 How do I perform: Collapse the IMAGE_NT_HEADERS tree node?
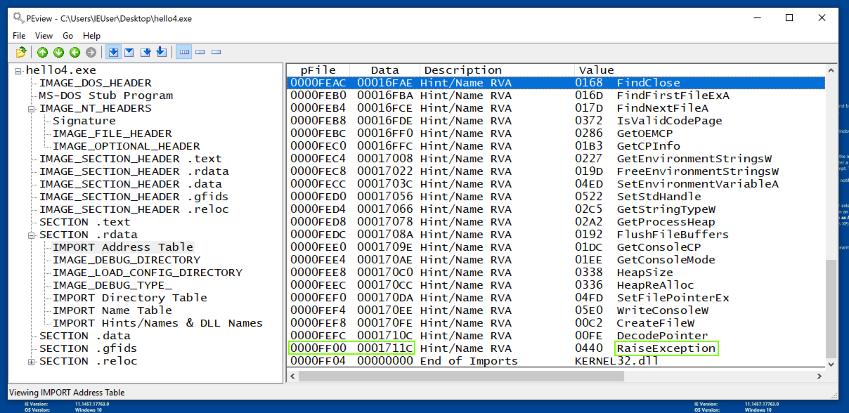click(32, 108)
